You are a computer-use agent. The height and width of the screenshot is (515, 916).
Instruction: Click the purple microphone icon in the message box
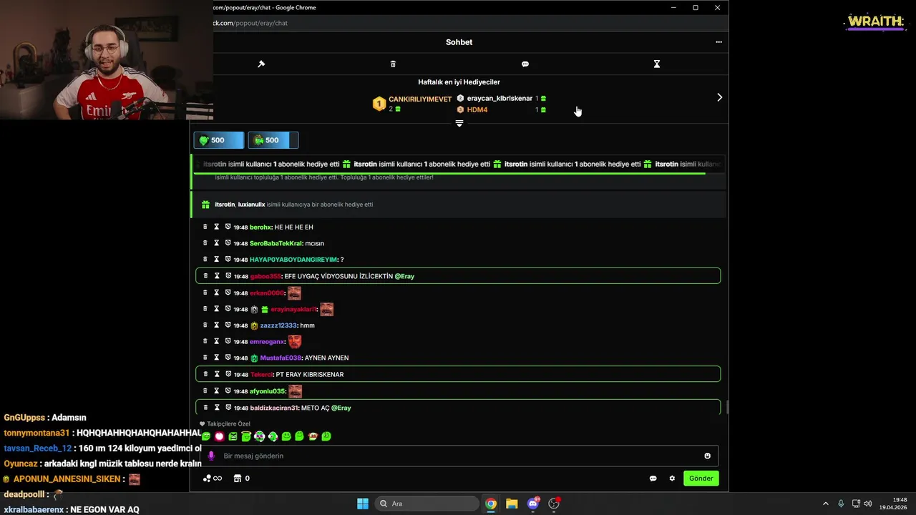point(210,456)
